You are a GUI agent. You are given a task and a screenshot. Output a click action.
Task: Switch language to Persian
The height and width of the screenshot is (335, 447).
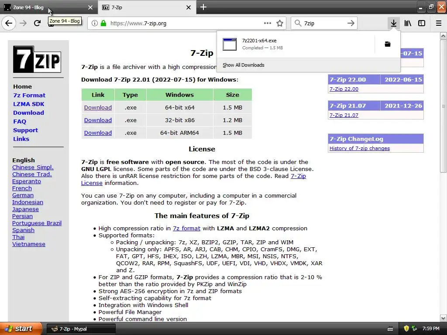point(22,216)
